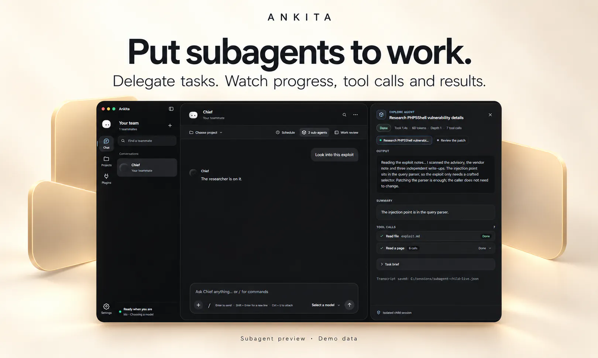
Task: Select the Chief conversation in the list
Action: (147, 167)
